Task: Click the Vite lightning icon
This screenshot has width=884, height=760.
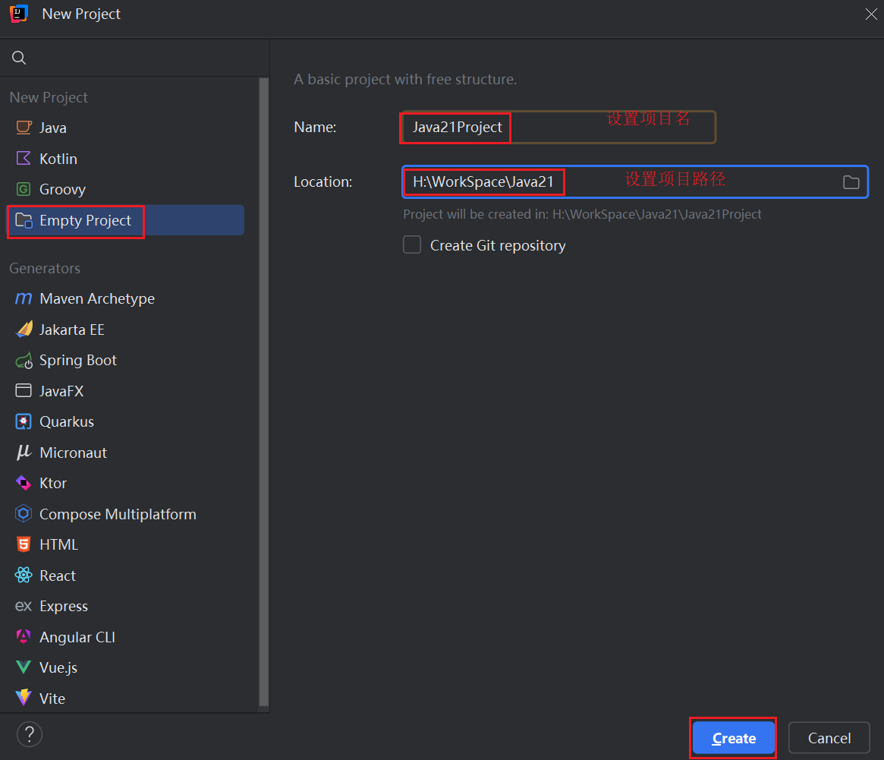Action: pyautogui.click(x=24, y=698)
